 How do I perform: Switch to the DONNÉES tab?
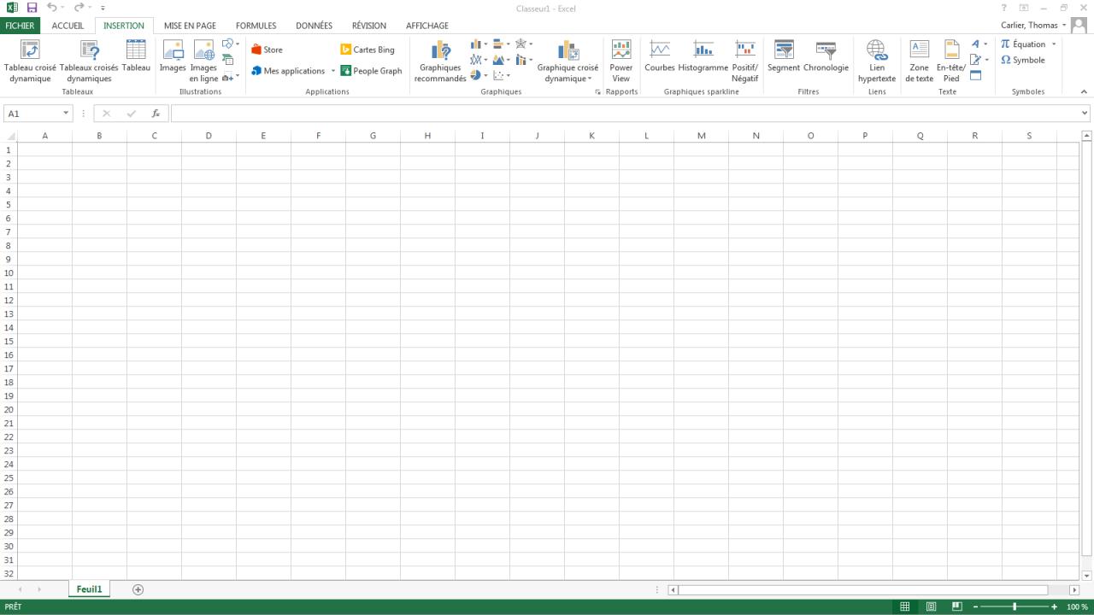point(314,26)
